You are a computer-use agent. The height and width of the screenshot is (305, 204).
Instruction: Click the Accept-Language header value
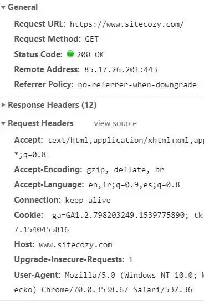[x=134, y=184]
